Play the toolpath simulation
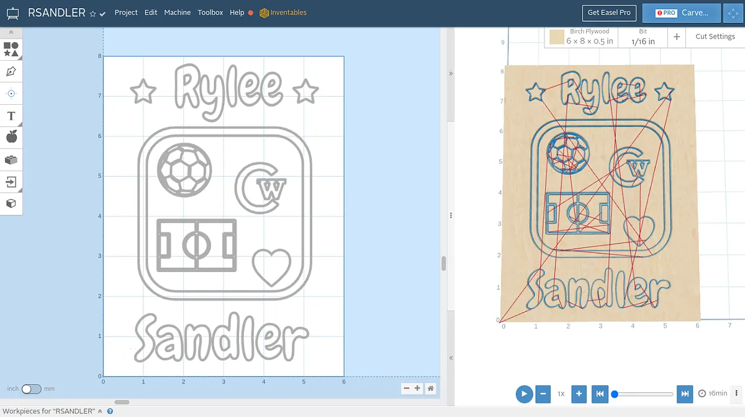Screen dimensions: 745x417 (524, 393)
